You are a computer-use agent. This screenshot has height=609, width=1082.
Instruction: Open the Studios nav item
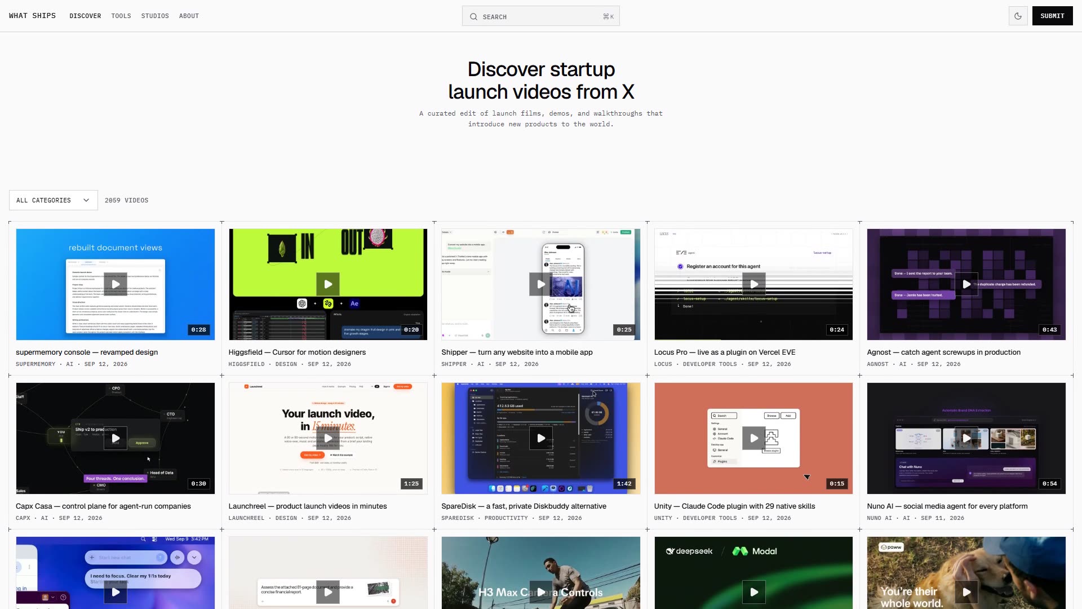click(155, 16)
